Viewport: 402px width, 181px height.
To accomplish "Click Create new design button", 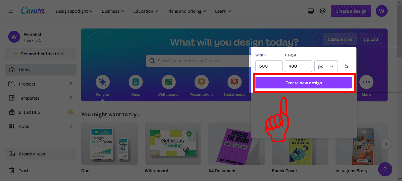I will (x=304, y=83).
